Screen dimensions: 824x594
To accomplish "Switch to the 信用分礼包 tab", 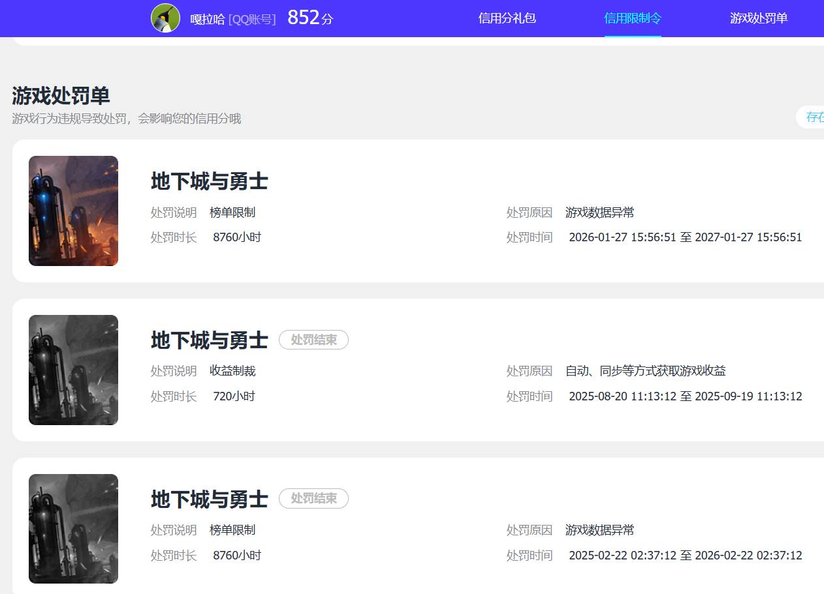I will [x=507, y=18].
